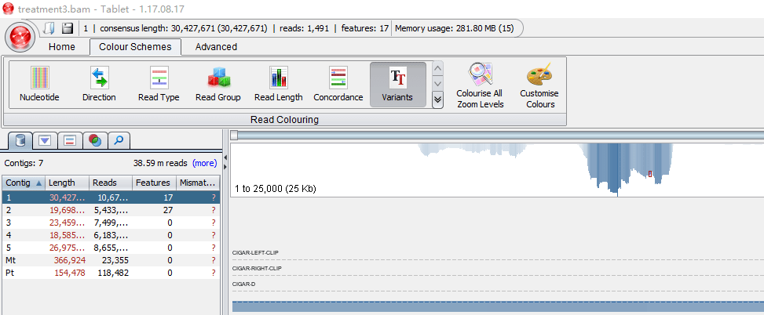Select Read Length colour scheme

278,84
